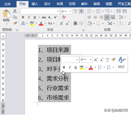Click the Bullets list icon in ribbon
131x115 pixels.
click(89, 11)
